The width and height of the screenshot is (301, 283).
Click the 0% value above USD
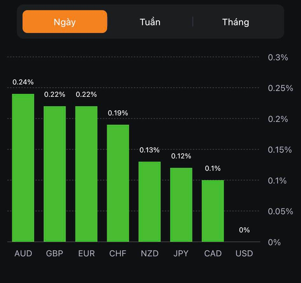click(x=244, y=230)
